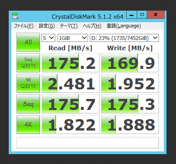This screenshot has height=164, width=176.
Task: Click the Write [MB/s] column header
Action: point(130,48)
